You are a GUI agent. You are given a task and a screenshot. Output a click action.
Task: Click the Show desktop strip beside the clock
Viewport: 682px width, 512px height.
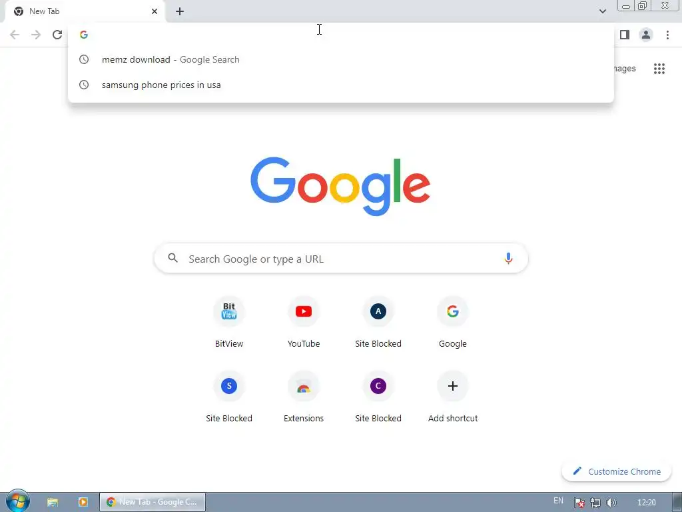coord(677,503)
